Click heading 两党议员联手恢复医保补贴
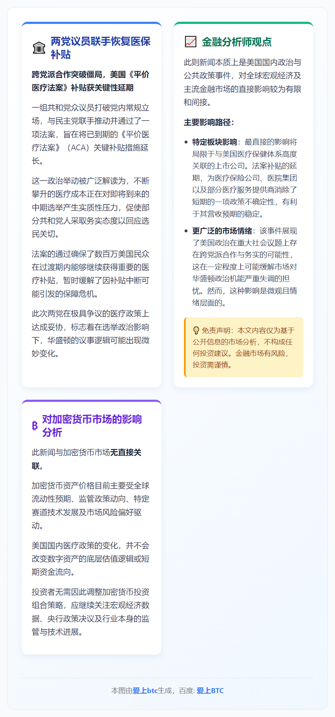Screen dimensions: 335x717 [x=100, y=48]
